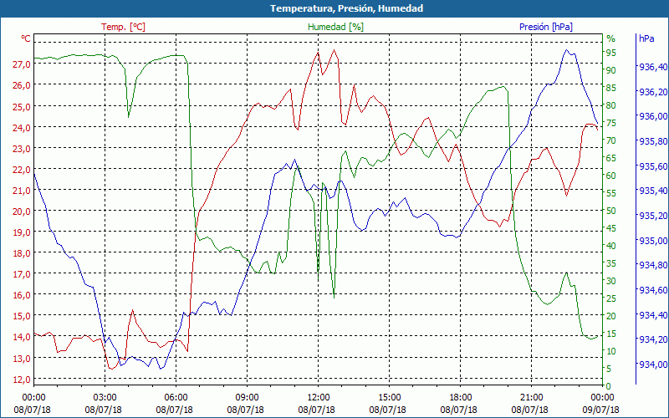Click pressure axis value "936,00"
The width and height of the screenshot is (669, 418).
click(x=653, y=116)
